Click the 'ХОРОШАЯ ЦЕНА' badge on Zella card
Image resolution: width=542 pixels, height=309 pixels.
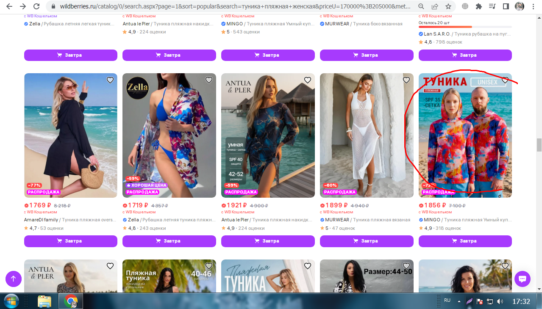(147, 185)
